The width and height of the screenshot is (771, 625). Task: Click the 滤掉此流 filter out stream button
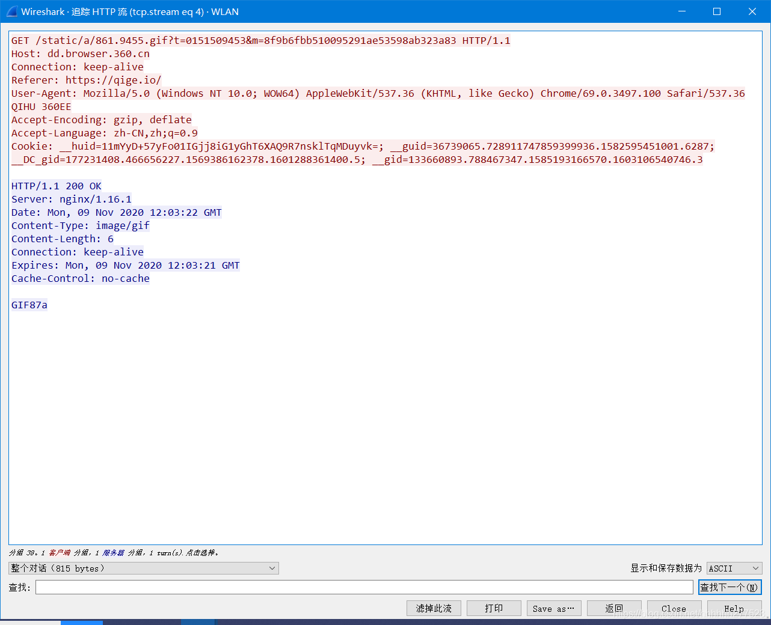434,608
